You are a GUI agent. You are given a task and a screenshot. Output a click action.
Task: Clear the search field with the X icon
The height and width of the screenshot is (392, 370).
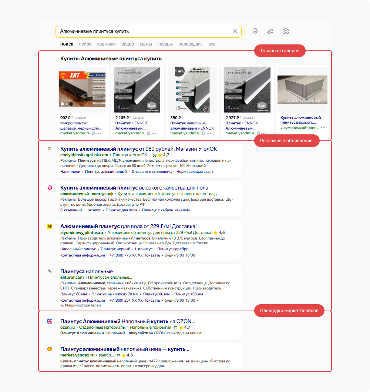click(x=235, y=31)
